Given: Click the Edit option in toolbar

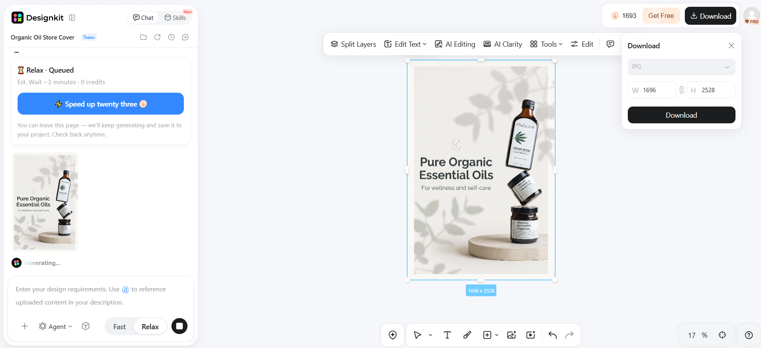Looking at the screenshot, I should (582, 44).
